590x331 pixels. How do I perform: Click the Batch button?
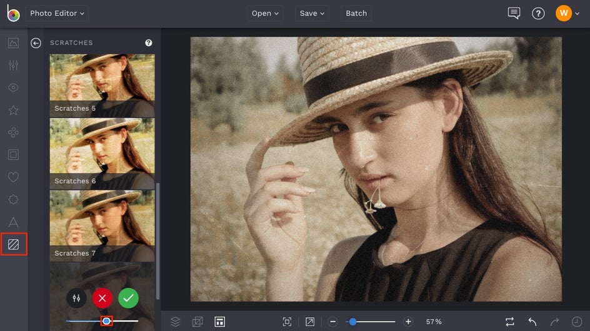tap(356, 13)
